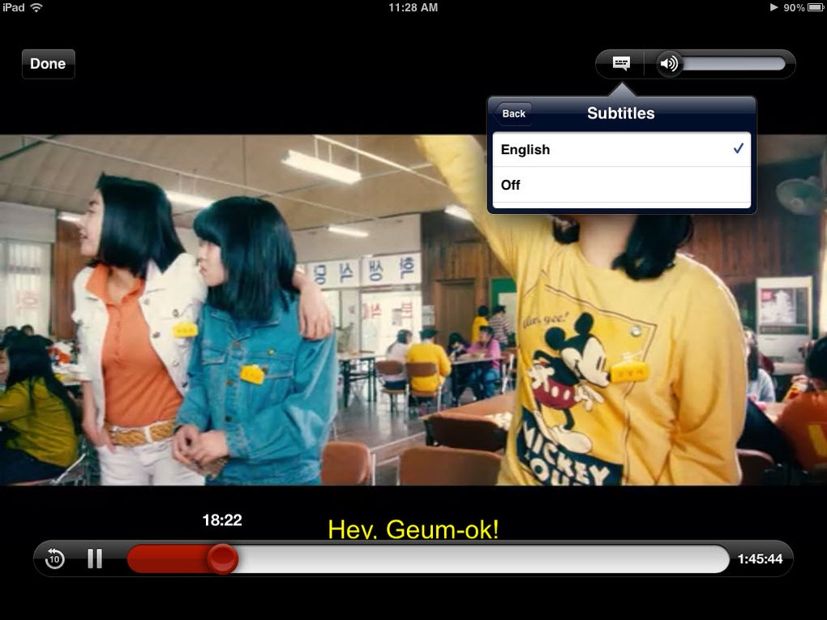The image size is (827, 620).
Task: Click the volume slider track
Action: click(734, 64)
